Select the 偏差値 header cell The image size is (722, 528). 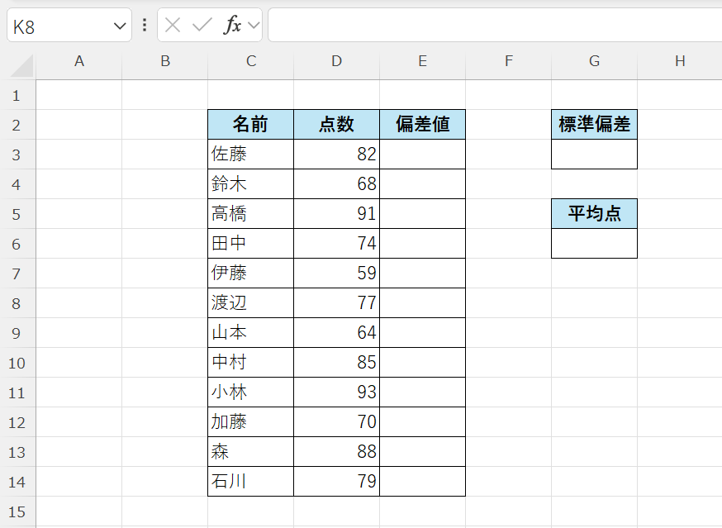point(422,125)
